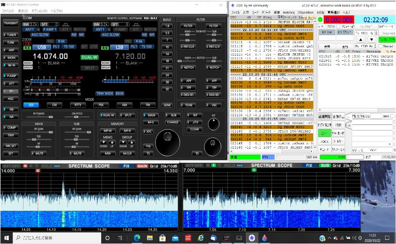Click the GROUP DOWN arrow button

point(123,142)
